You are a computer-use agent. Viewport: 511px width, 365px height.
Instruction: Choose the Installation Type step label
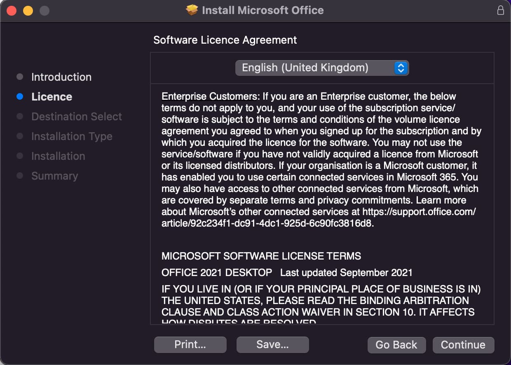(x=72, y=136)
